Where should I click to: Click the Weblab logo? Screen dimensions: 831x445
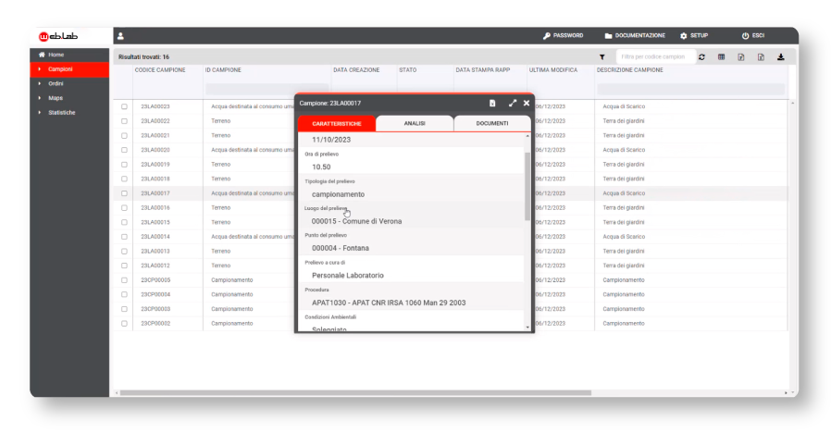[58, 36]
